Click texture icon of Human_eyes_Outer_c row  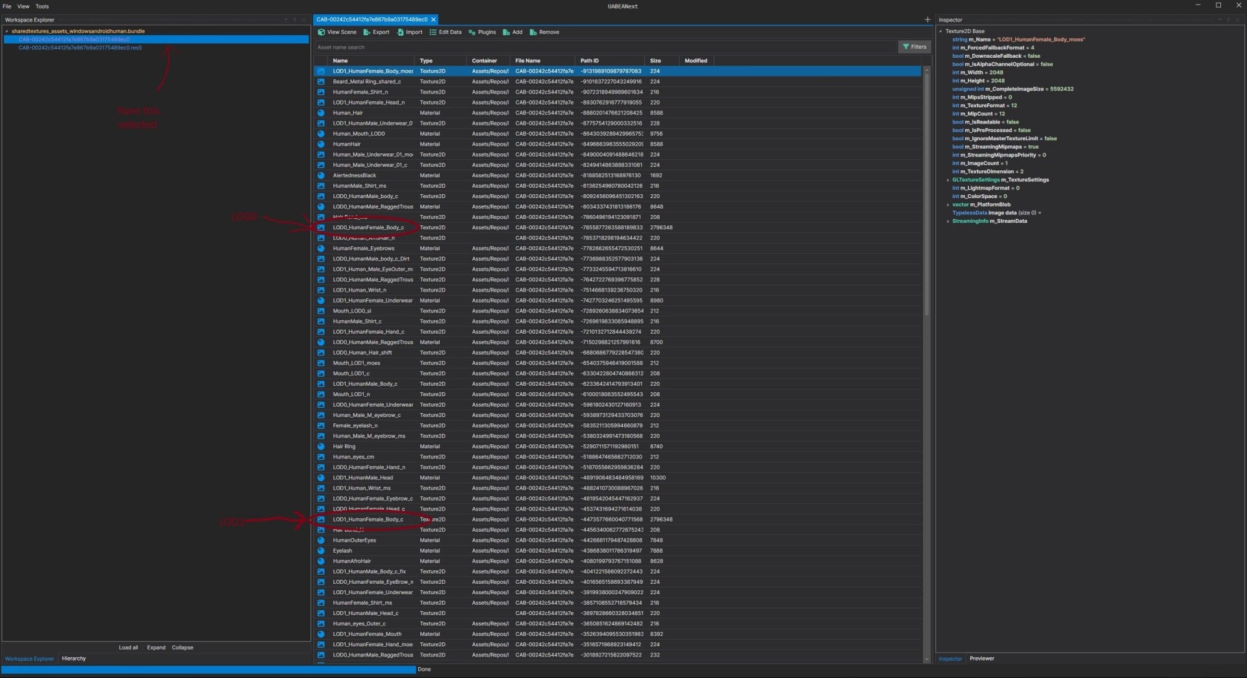click(x=321, y=623)
